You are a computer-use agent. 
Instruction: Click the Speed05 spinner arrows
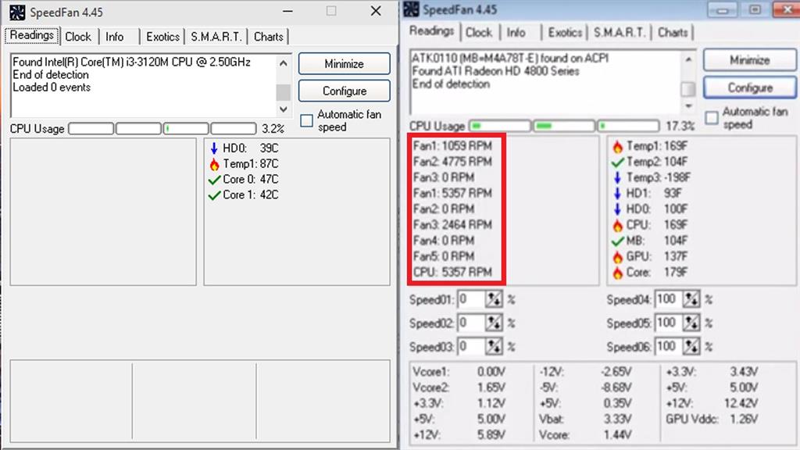691,323
